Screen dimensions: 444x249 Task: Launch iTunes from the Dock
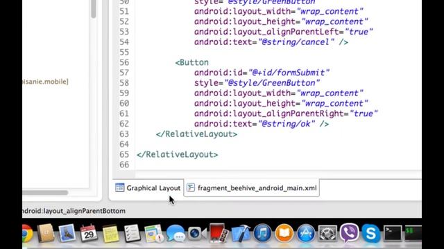262,233
